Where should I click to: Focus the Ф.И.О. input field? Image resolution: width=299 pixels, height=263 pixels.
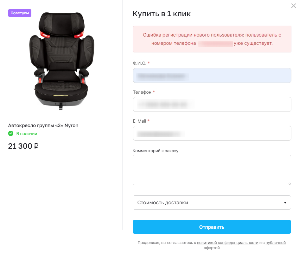[x=212, y=76]
